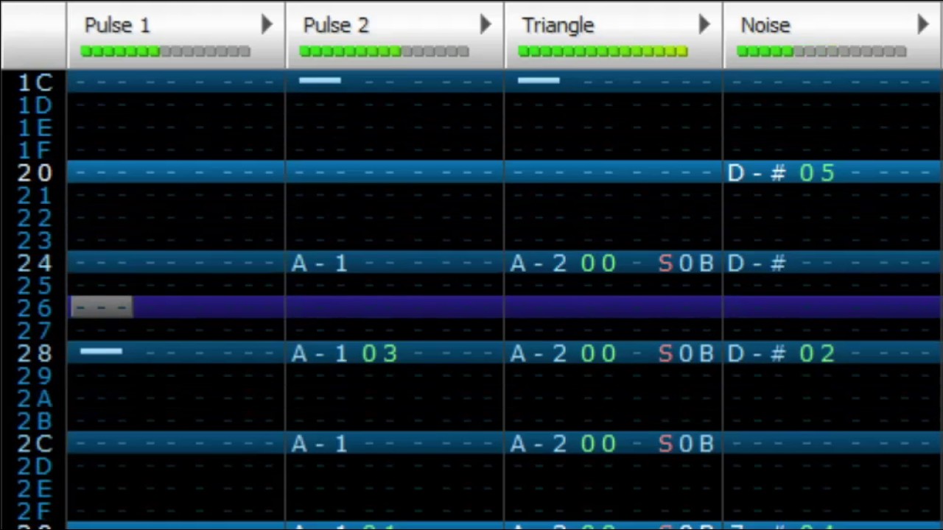Image resolution: width=943 pixels, height=530 pixels.
Task: Select row 26 number
Action: point(35,308)
